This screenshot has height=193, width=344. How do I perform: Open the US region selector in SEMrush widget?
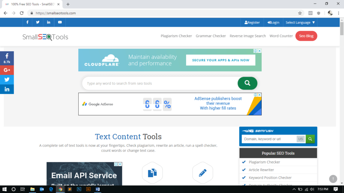coord(301,139)
